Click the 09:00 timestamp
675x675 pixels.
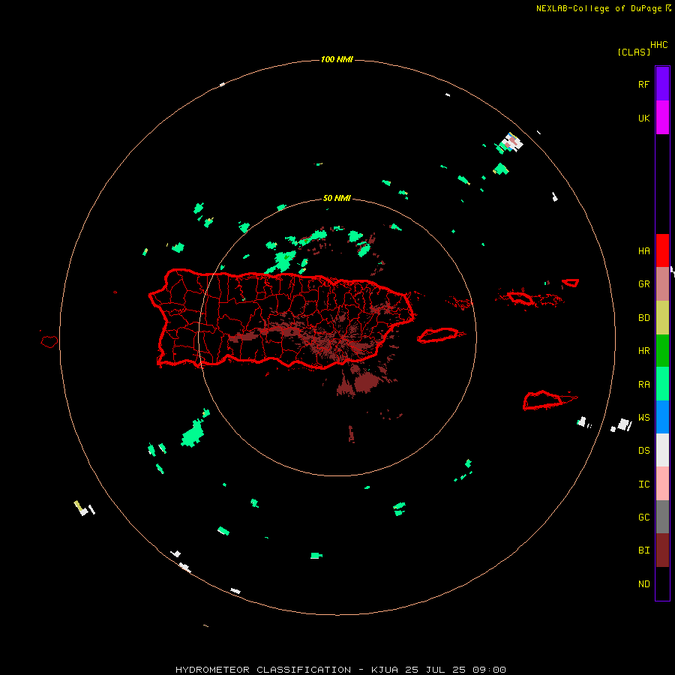[x=489, y=670]
